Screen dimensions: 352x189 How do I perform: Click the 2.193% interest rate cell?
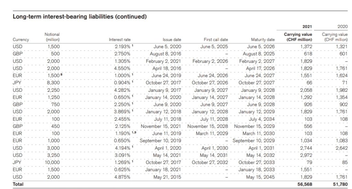pos(122,46)
